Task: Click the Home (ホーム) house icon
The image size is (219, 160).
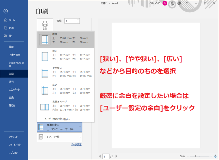Action: [6, 20]
